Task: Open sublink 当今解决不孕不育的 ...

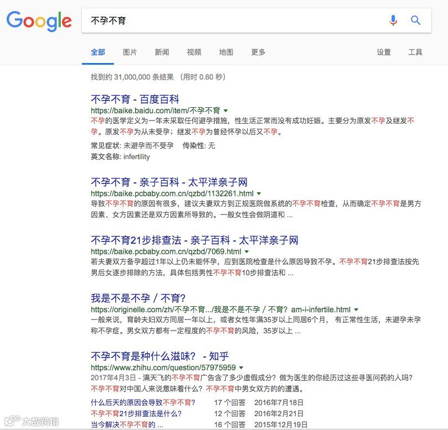Action: coord(127,425)
